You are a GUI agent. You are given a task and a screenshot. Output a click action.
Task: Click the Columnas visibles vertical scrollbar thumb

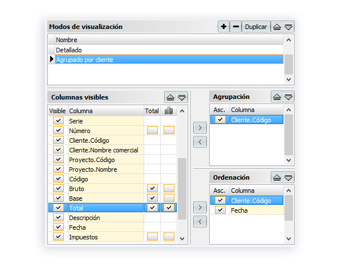[x=182, y=188]
